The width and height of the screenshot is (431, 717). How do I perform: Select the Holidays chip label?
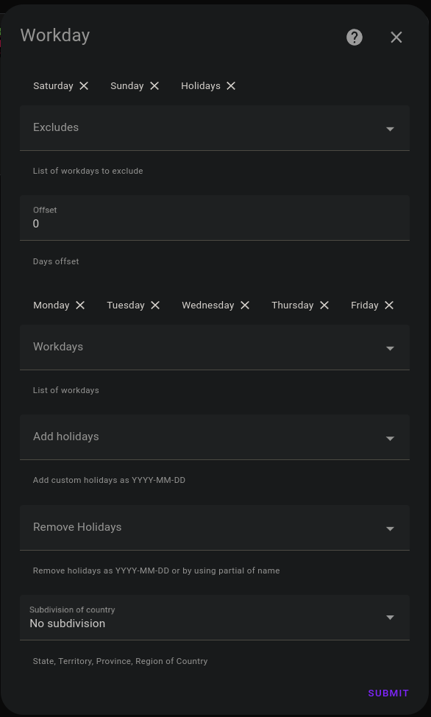coord(201,85)
